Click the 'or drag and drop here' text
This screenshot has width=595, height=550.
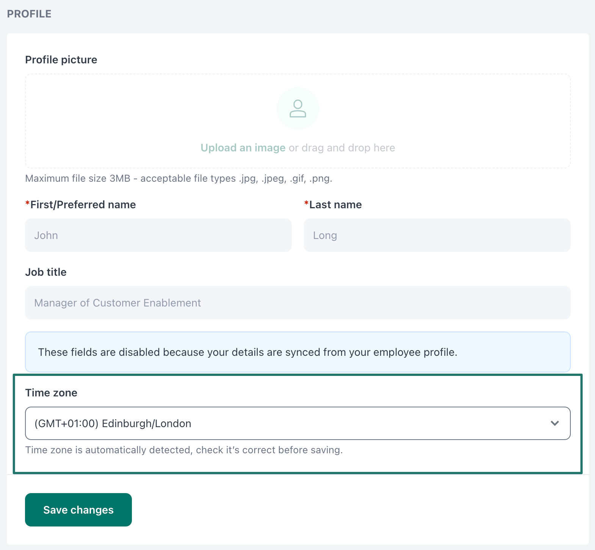click(342, 148)
